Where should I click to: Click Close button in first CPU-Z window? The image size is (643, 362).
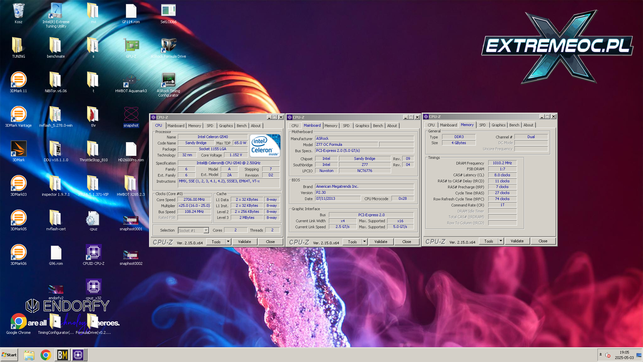coord(270,242)
